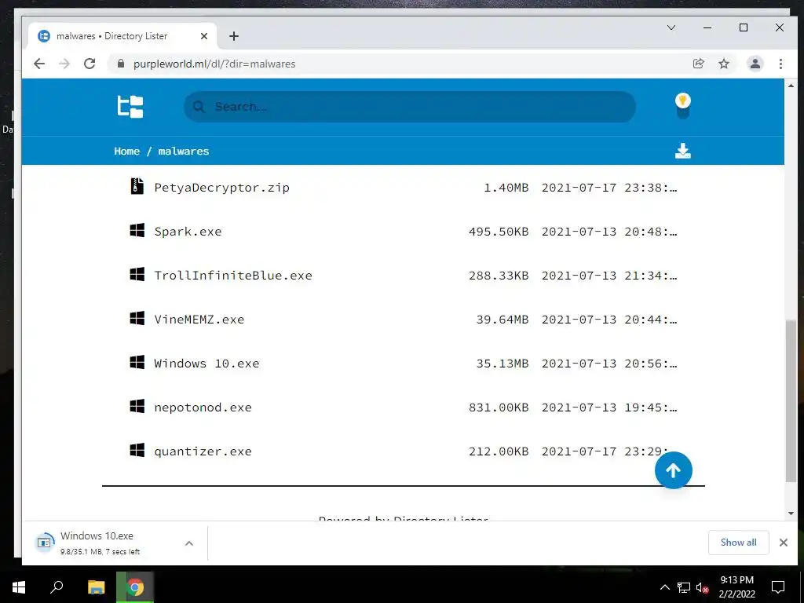Click the scroll-to-top arrow button
Viewport: 804px width, 603px height.
(673, 470)
